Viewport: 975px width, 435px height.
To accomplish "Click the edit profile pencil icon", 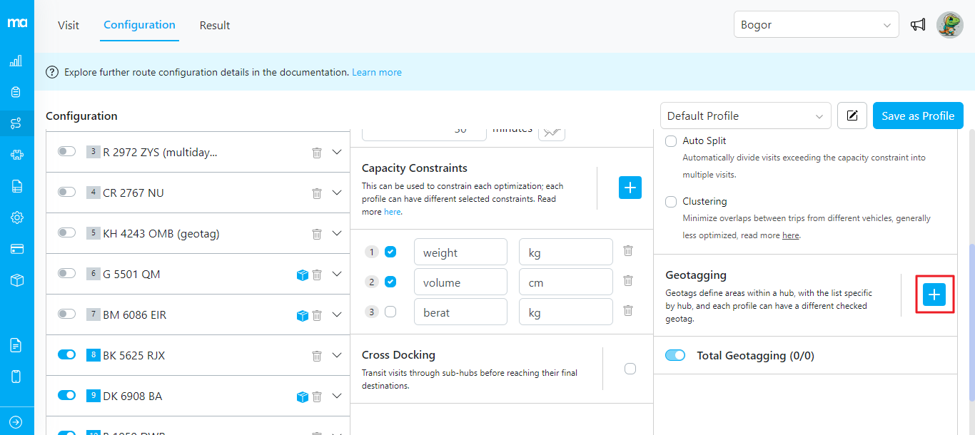I will coord(852,116).
